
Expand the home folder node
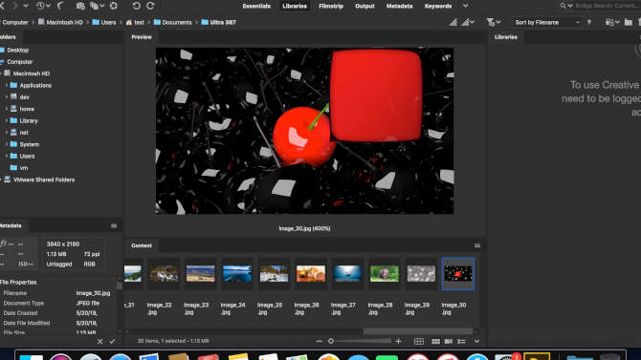tap(7, 109)
